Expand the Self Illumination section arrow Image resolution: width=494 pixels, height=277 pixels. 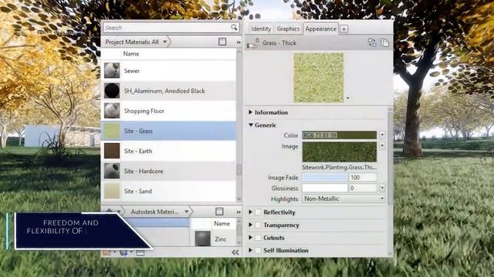point(250,250)
